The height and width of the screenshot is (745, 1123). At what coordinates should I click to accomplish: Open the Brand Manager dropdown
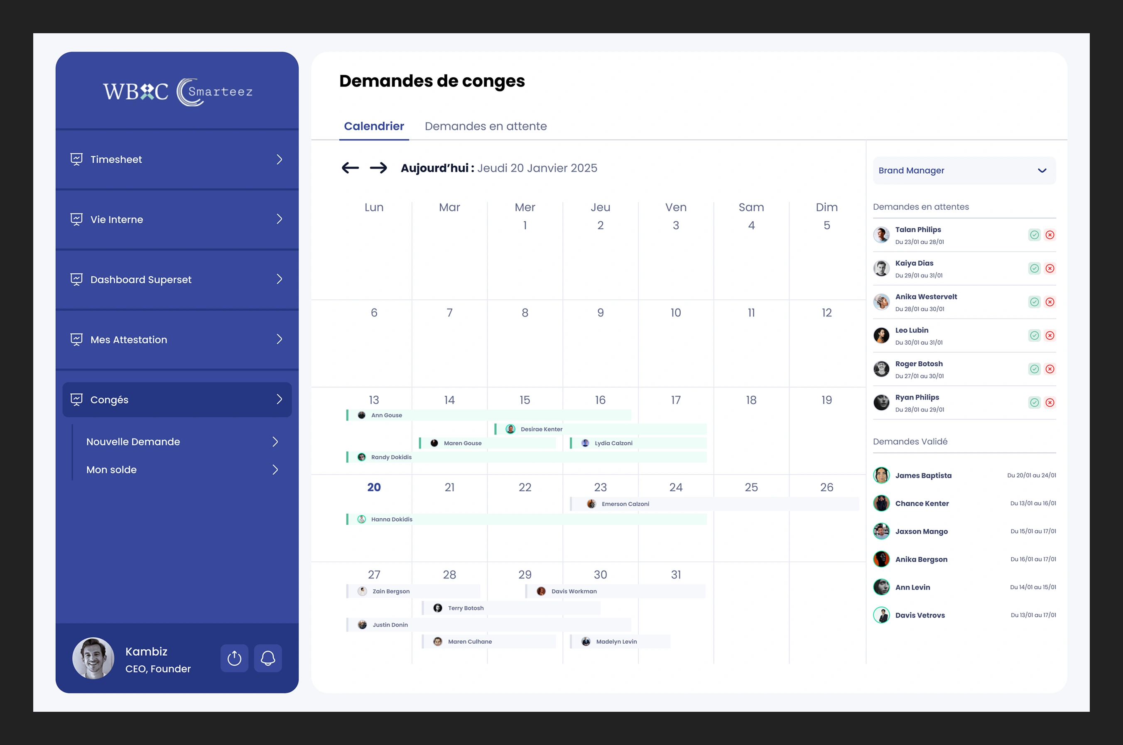964,171
